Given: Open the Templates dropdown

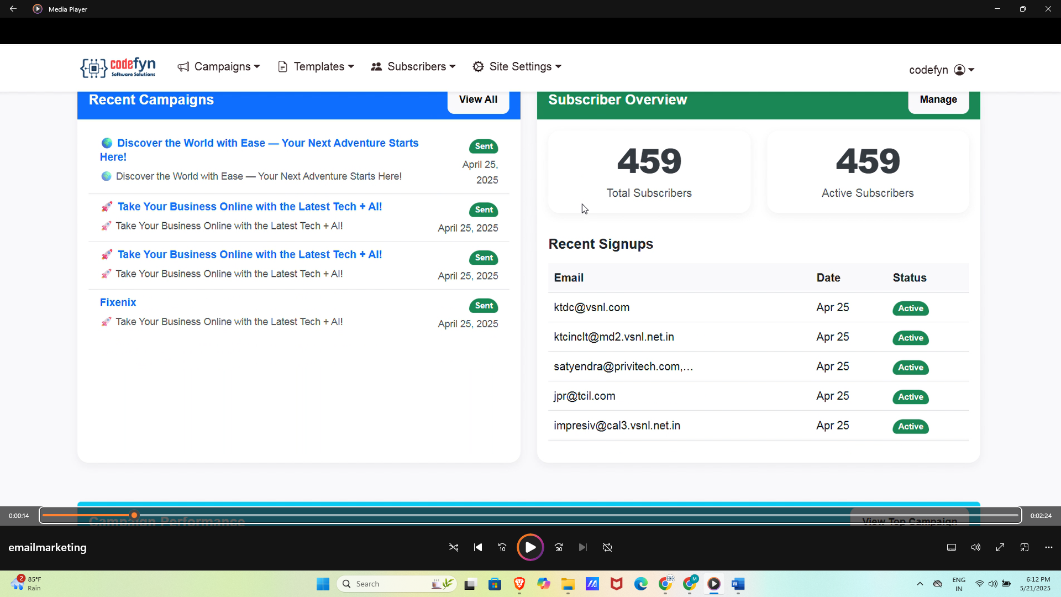Looking at the screenshot, I should pyautogui.click(x=316, y=67).
